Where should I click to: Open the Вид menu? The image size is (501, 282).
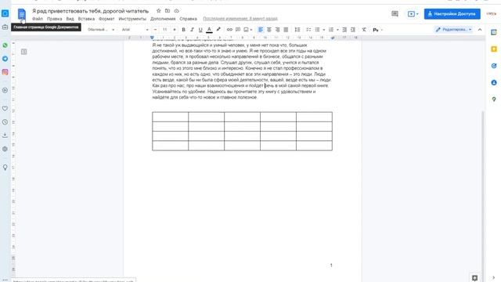click(x=70, y=19)
